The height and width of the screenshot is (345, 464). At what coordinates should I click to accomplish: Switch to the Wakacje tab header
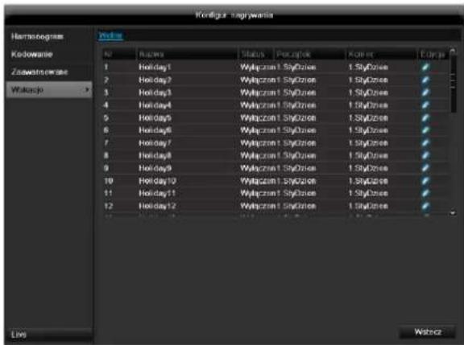(x=110, y=35)
